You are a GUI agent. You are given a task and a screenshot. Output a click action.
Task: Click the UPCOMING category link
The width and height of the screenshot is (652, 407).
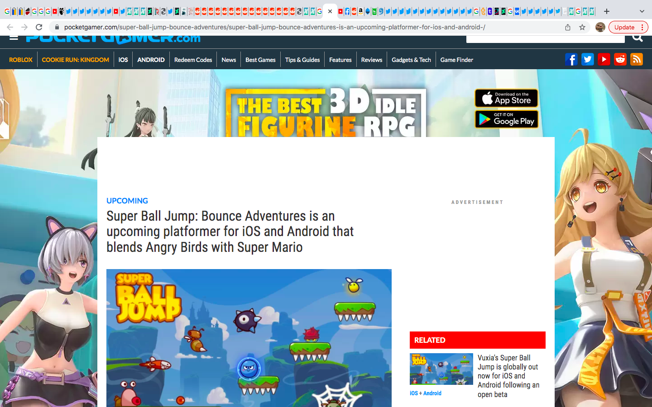click(127, 201)
